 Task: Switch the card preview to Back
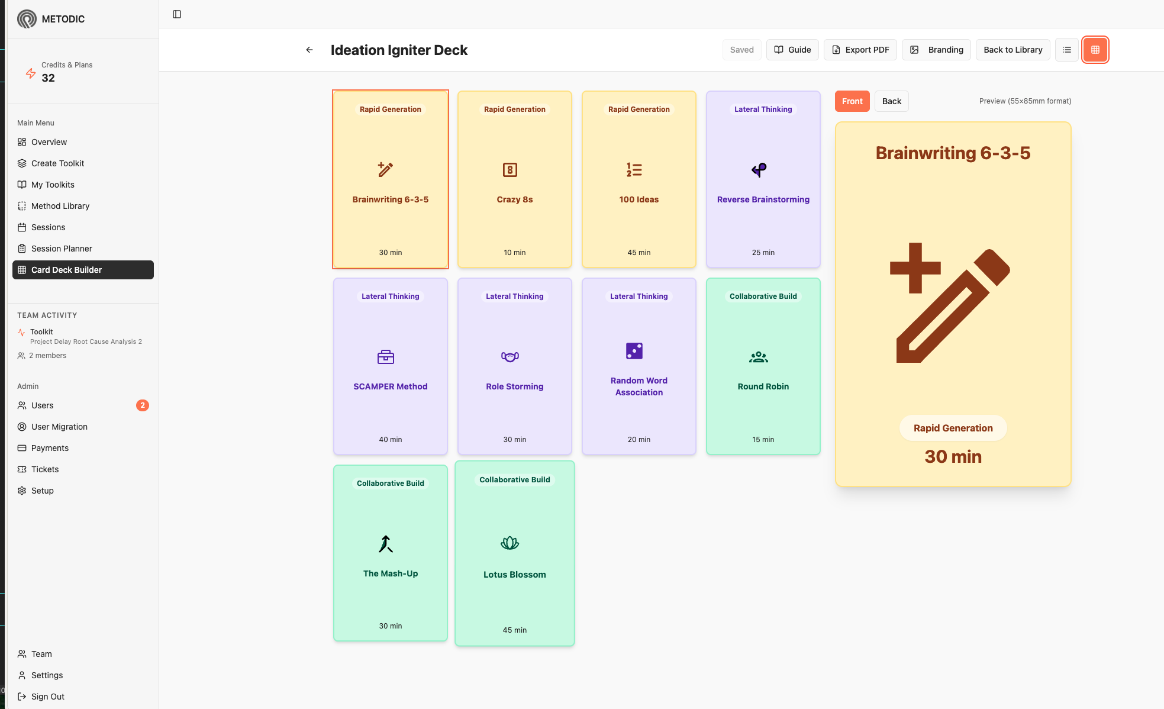pyautogui.click(x=891, y=101)
